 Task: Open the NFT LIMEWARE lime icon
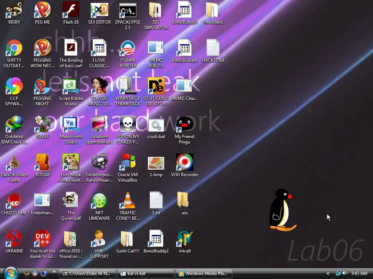click(99, 201)
